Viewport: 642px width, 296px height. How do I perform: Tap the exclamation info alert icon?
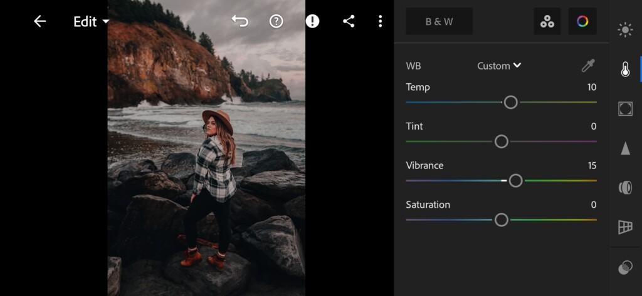312,21
